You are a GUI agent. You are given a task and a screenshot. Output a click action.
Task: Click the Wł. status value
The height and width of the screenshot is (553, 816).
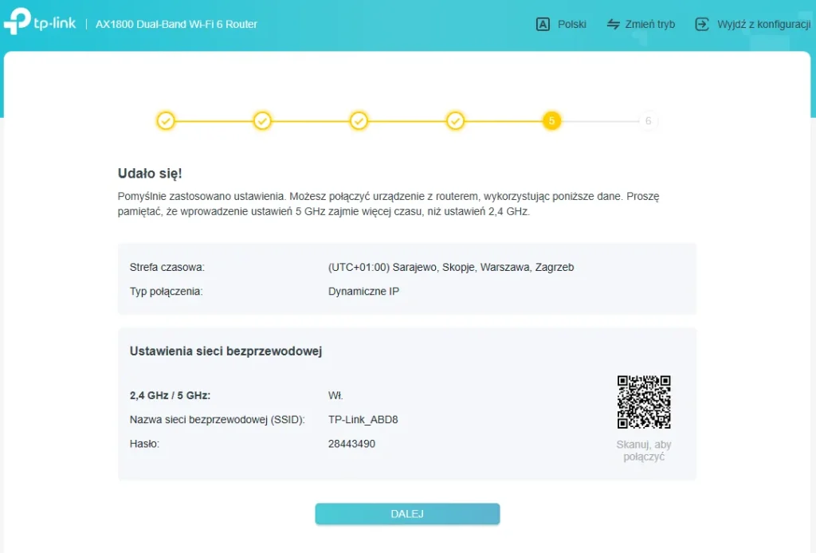(335, 395)
